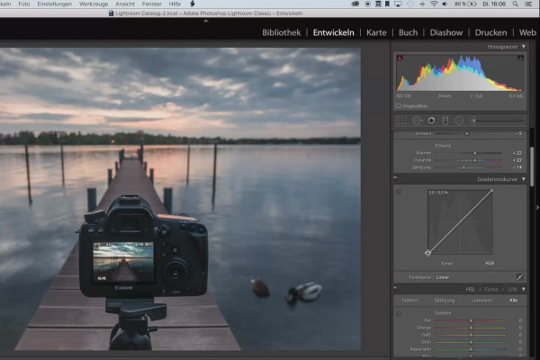Adjust the Aquamarin Farbton slider
The image size is (540, 360).
pyautogui.click(x=471, y=350)
